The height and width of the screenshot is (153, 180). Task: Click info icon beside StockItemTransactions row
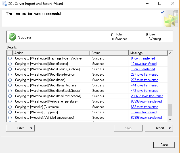10,96
